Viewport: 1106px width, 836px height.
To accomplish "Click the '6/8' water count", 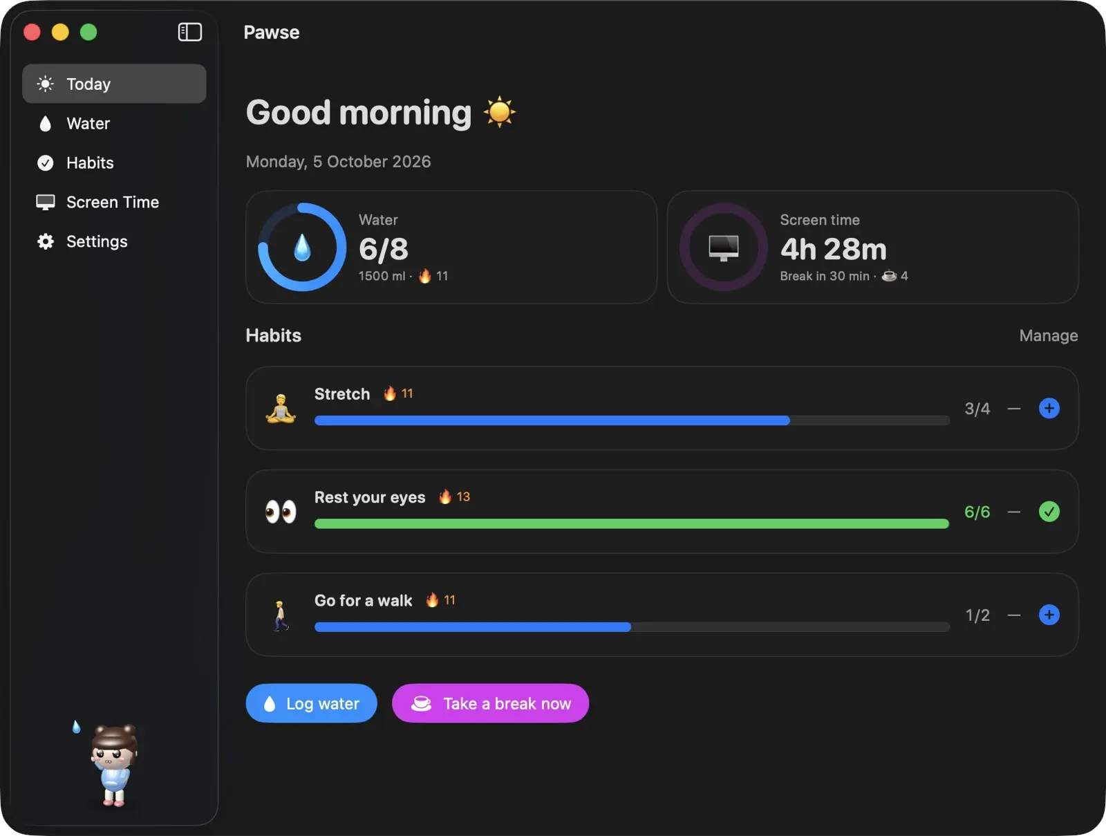I will click(x=384, y=249).
